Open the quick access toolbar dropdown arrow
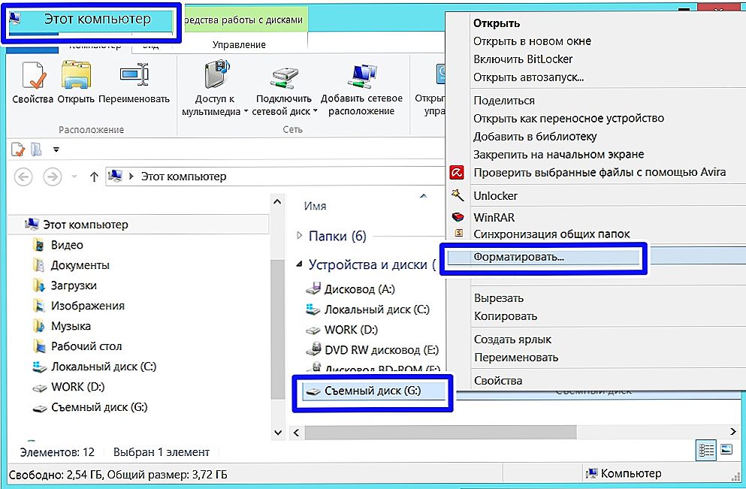This screenshot has width=746, height=489. (x=56, y=150)
